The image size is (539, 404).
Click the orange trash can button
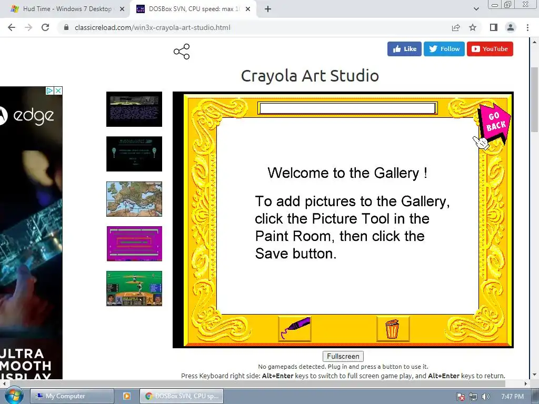pyautogui.click(x=393, y=328)
